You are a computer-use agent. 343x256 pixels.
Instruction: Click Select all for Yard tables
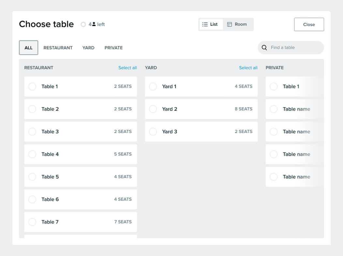(248, 68)
